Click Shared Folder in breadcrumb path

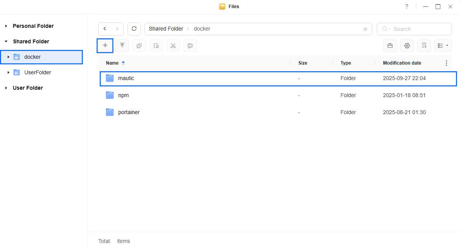pos(166,29)
